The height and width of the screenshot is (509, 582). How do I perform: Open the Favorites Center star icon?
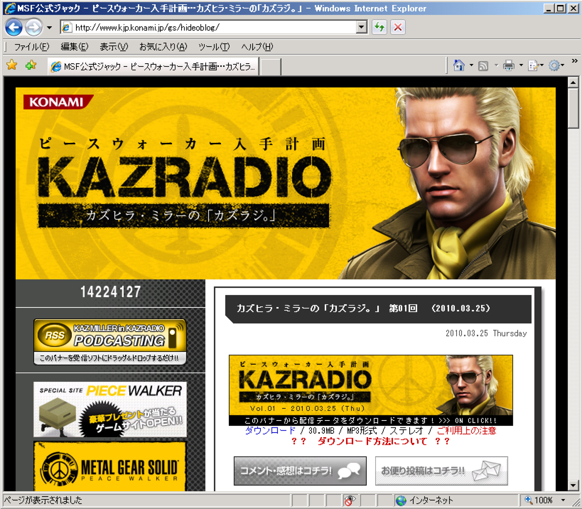tap(12, 65)
